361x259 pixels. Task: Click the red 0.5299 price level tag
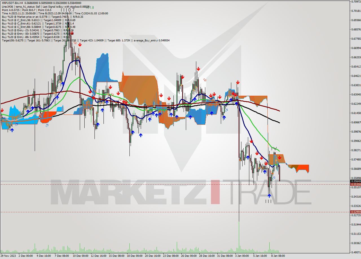coord(355,212)
